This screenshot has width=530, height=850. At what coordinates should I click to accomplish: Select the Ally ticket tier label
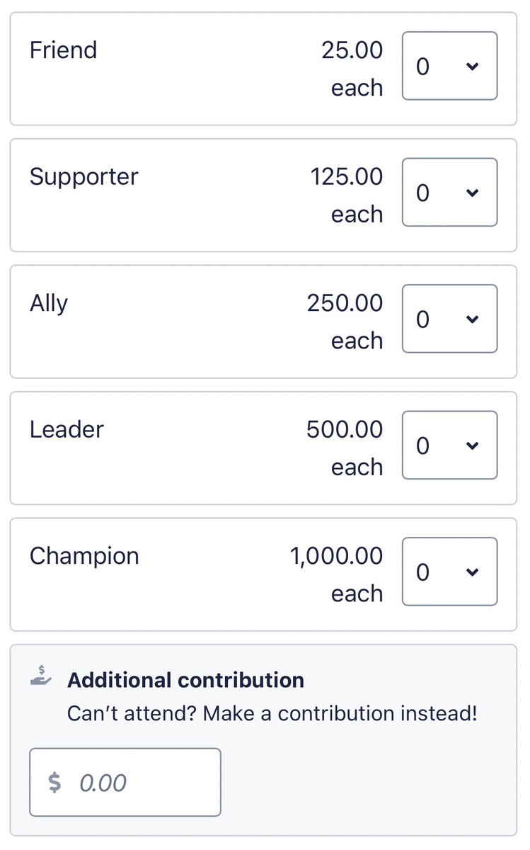(x=49, y=304)
